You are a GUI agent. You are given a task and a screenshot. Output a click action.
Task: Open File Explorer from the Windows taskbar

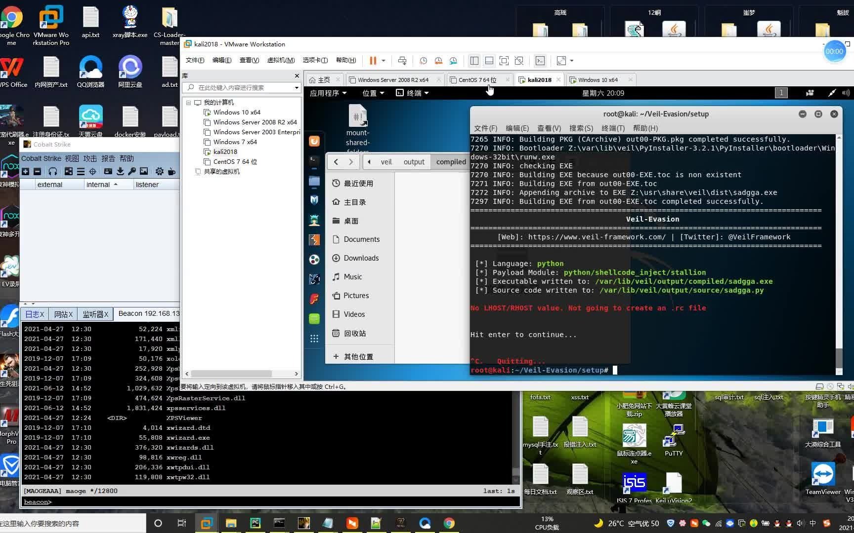pos(231,523)
